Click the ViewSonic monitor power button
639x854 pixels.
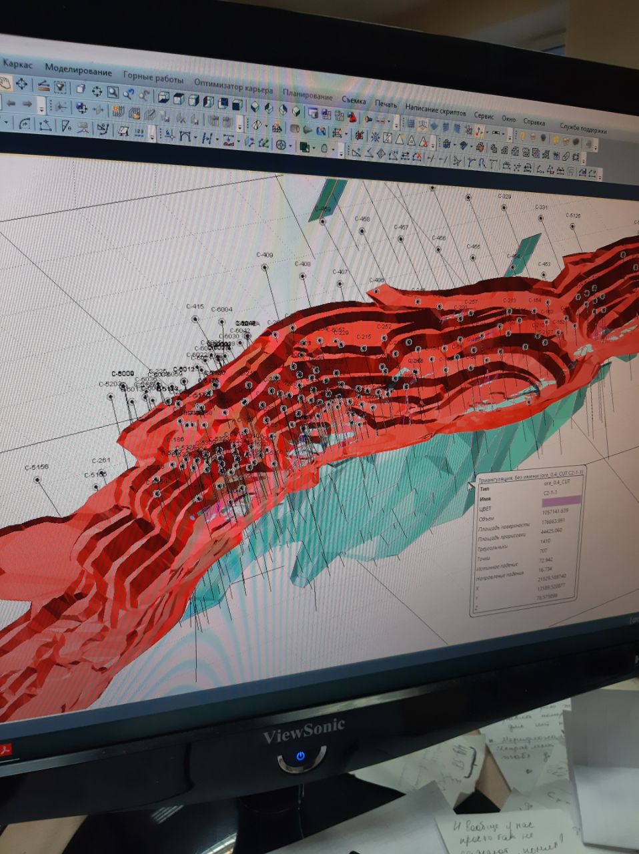pos(301,756)
